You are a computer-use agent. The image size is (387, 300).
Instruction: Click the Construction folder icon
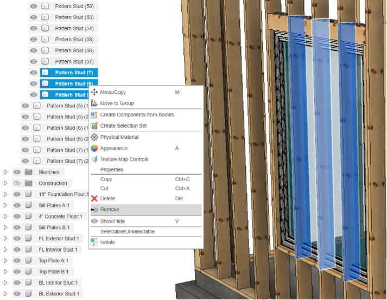[x=29, y=183]
